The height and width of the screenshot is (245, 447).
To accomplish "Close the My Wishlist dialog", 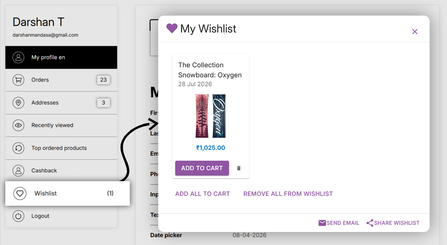I will point(415,31).
